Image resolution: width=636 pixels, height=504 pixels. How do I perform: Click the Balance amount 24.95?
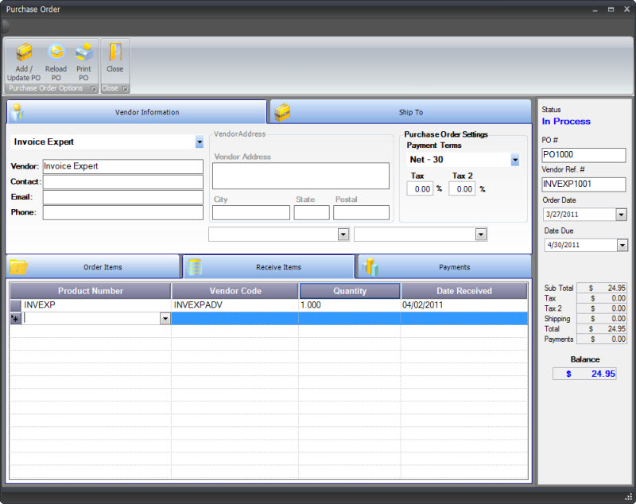tap(584, 374)
